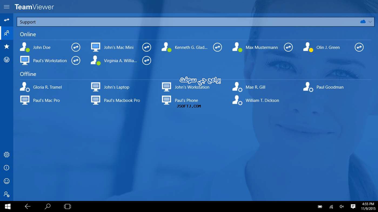Click the smiley feedback icon
This screenshot has height=212, width=378.
tap(6, 181)
